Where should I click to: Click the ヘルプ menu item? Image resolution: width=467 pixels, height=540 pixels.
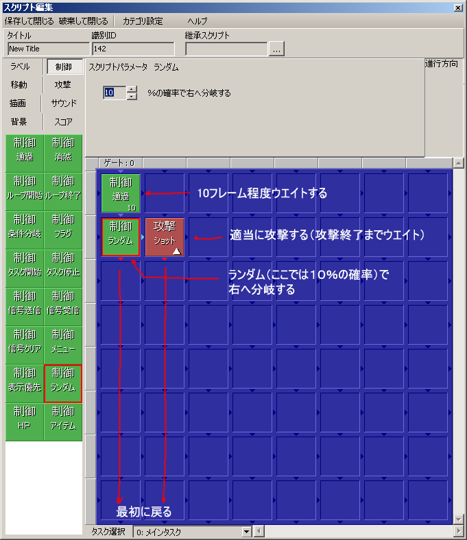pos(197,21)
